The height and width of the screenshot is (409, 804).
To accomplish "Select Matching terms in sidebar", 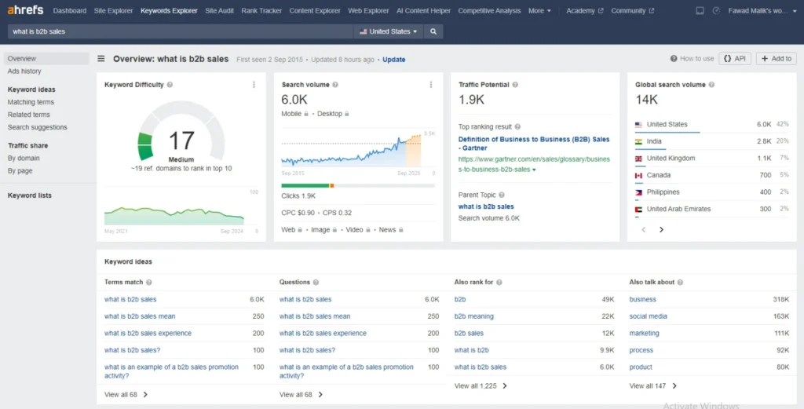I will tap(31, 102).
